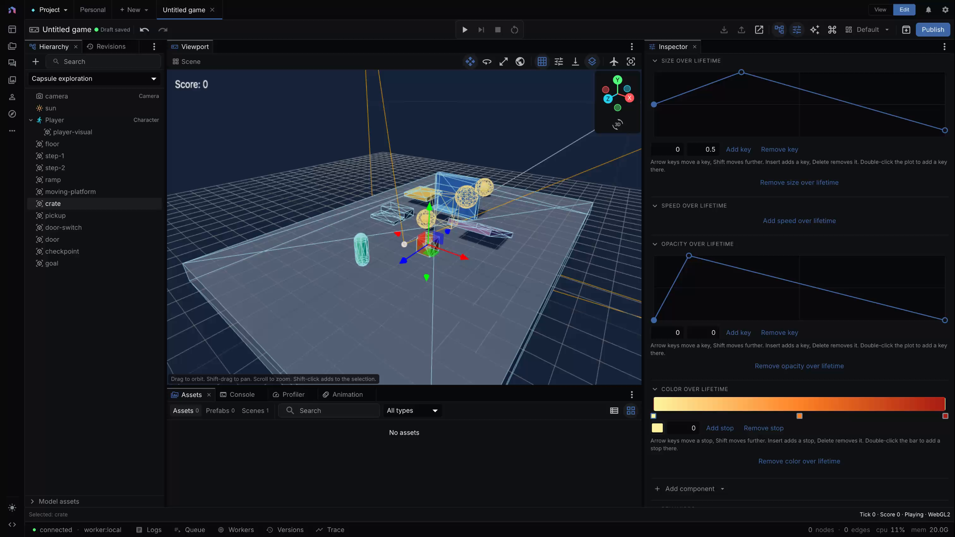Image resolution: width=955 pixels, height=537 pixels.
Task: Click the download icon in top toolbar
Action: pos(724,30)
